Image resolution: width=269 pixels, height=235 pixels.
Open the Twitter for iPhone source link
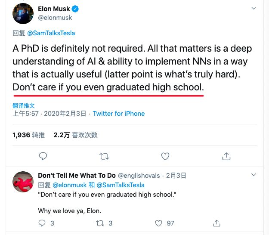pyautogui.click(x=119, y=114)
